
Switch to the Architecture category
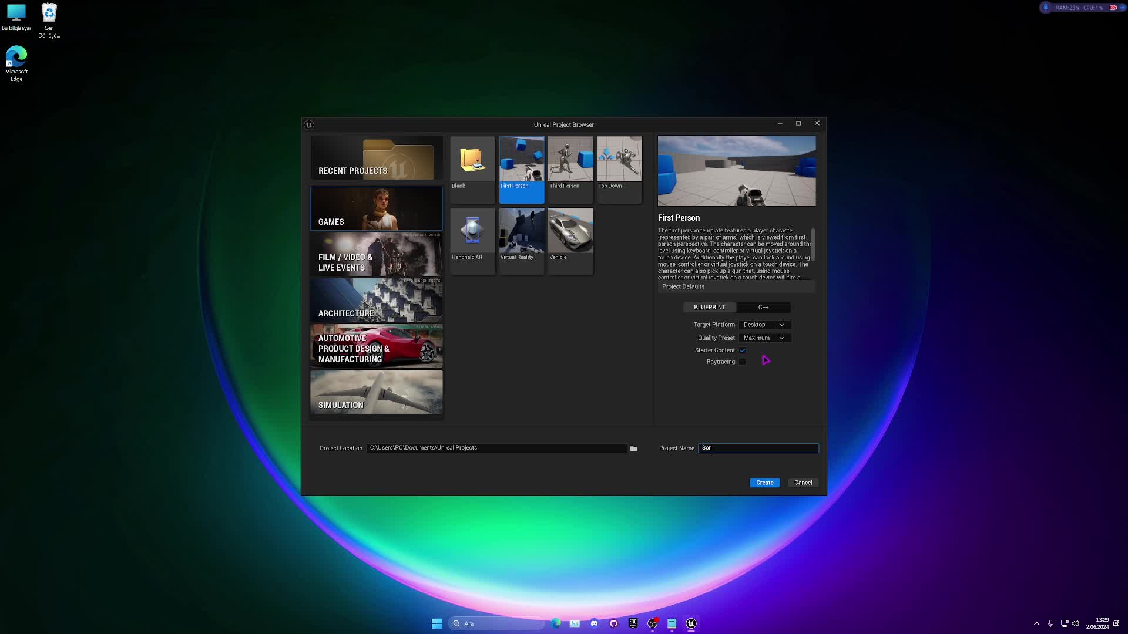click(x=377, y=301)
